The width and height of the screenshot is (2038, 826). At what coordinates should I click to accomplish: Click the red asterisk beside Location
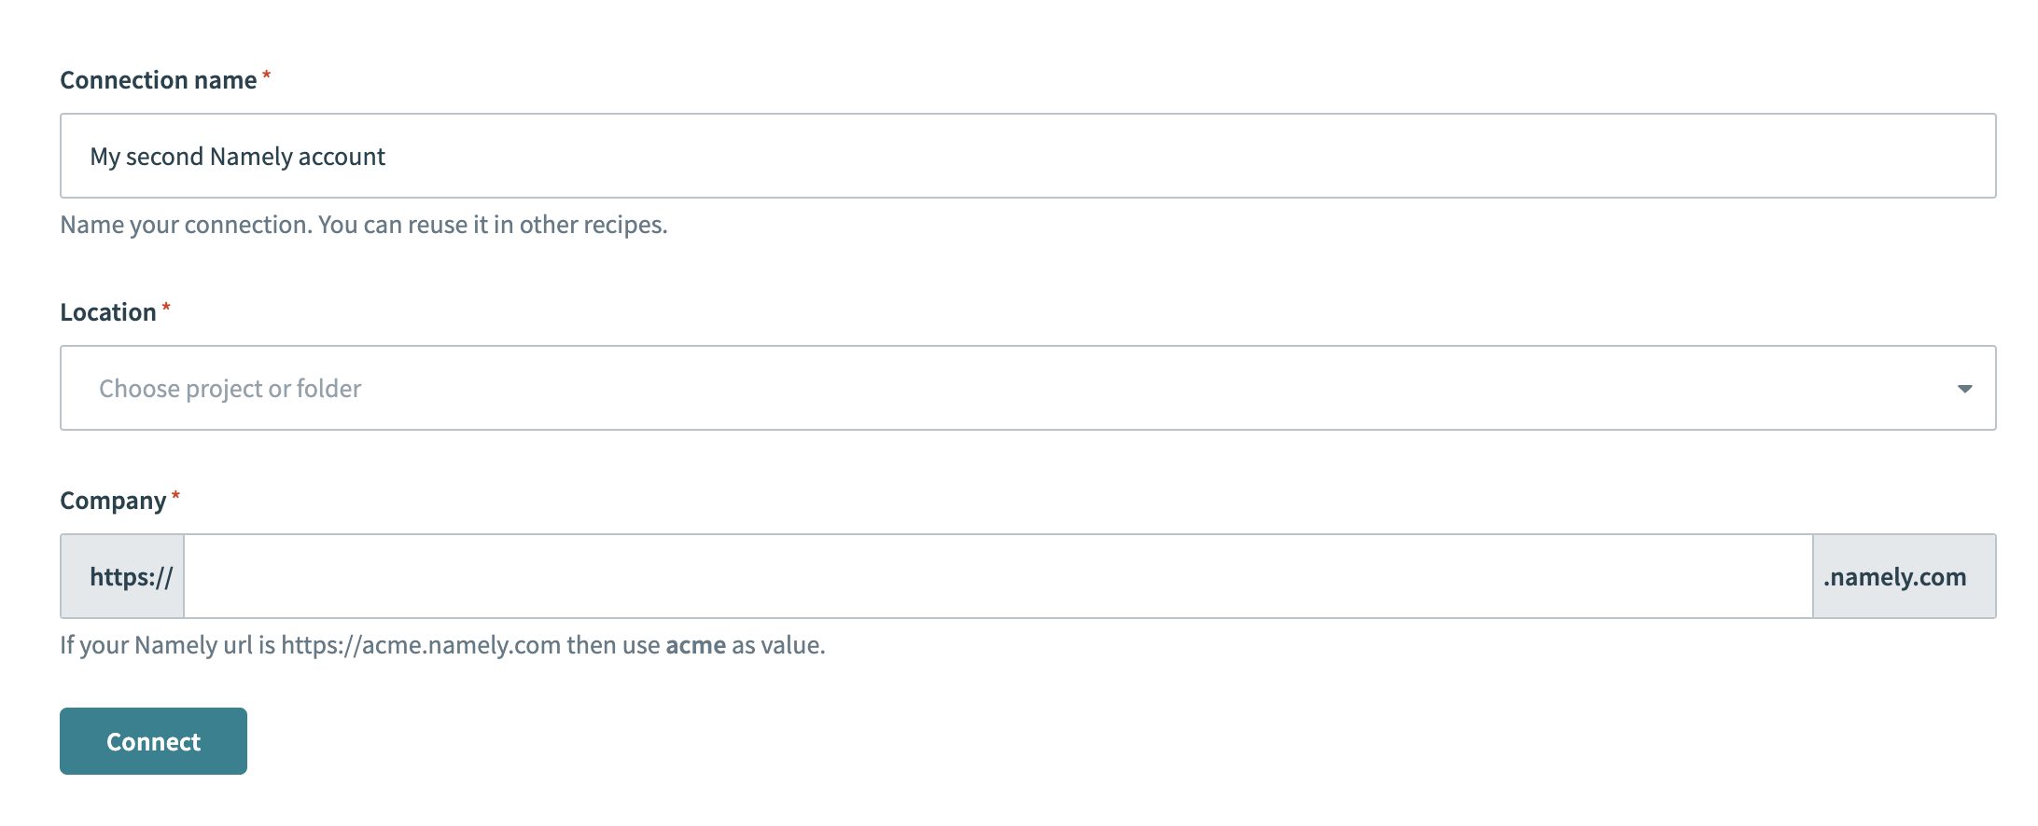pyautogui.click(x=166, y=308)
